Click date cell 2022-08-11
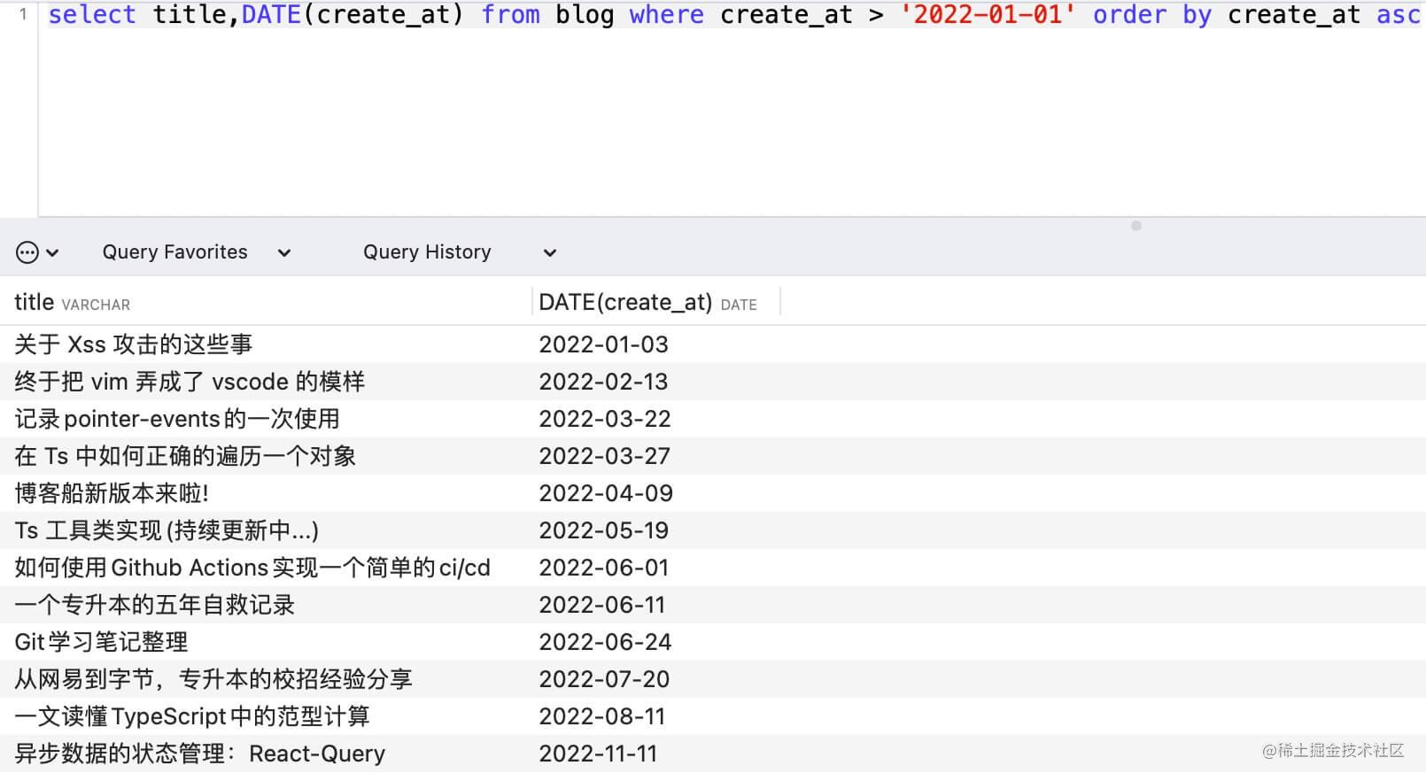Image resolution: width=1426 pixels, height=781 pixels. pos(602,716)
